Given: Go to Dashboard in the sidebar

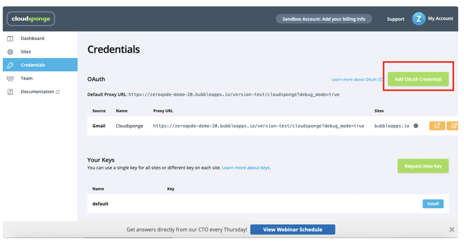Looking at the screenshot, I should 32,39.
